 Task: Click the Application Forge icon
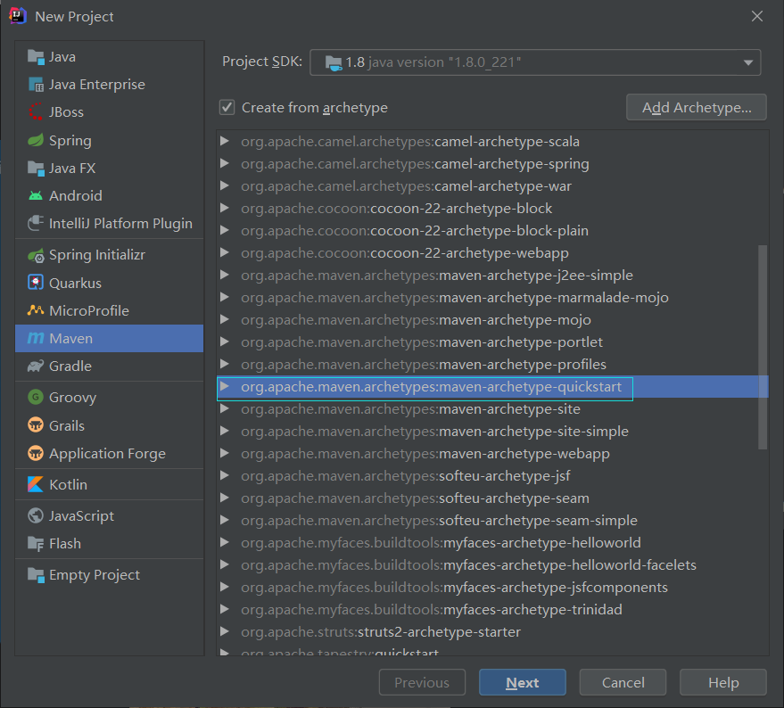pyautogui.click(x=36, y=454)
